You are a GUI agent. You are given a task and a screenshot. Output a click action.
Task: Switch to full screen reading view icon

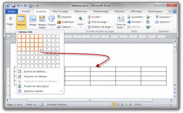[x=118, y=105]
